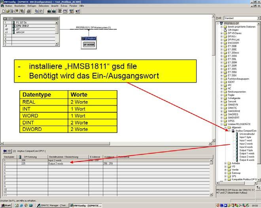Expand the ET 200M folder
Viewport: 261px width, 208px height.
click(221, 63)
